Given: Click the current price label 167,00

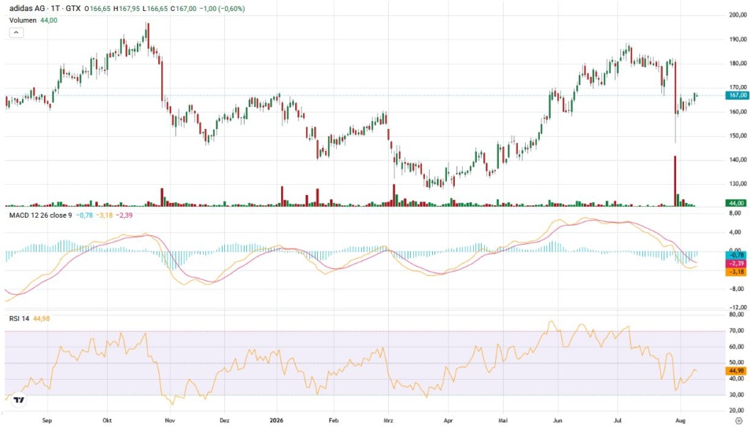Looking at the screenshot, I should click(x=737, y=95).
